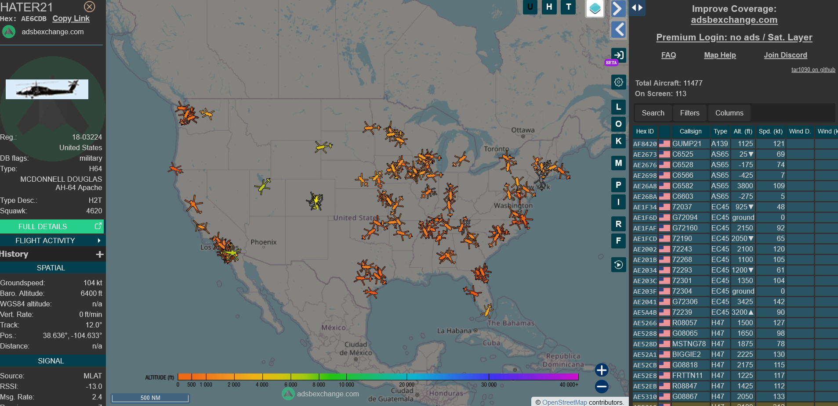The width and height of the screenshot is (838, 406).
Task: Switch to the Columns tab
Action: (729, 113)
